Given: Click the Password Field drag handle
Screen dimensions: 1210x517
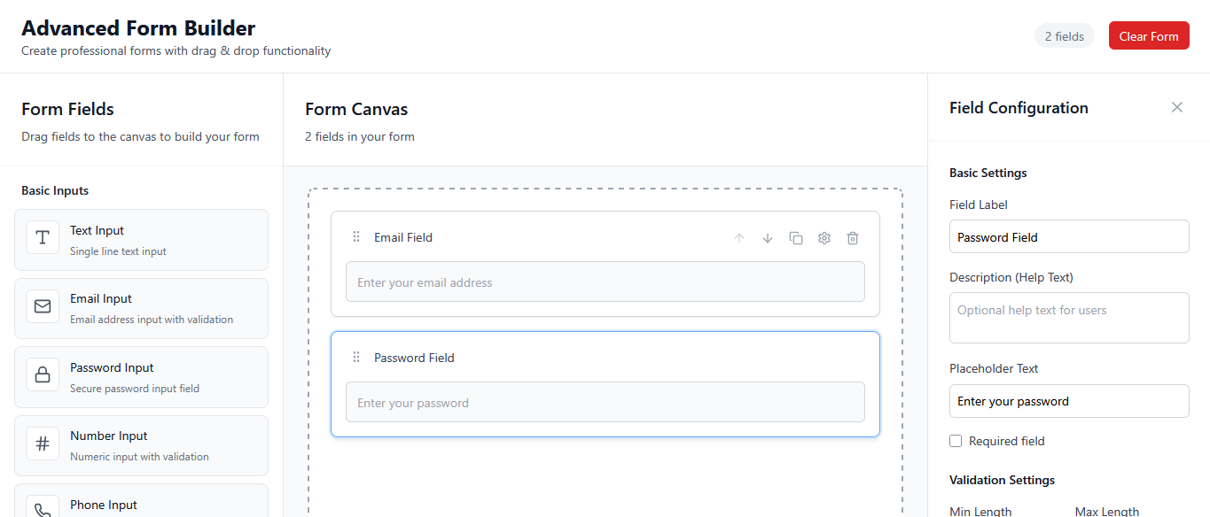Looking at the screenshot, I should pyautogui.click(x=355, y=356).
